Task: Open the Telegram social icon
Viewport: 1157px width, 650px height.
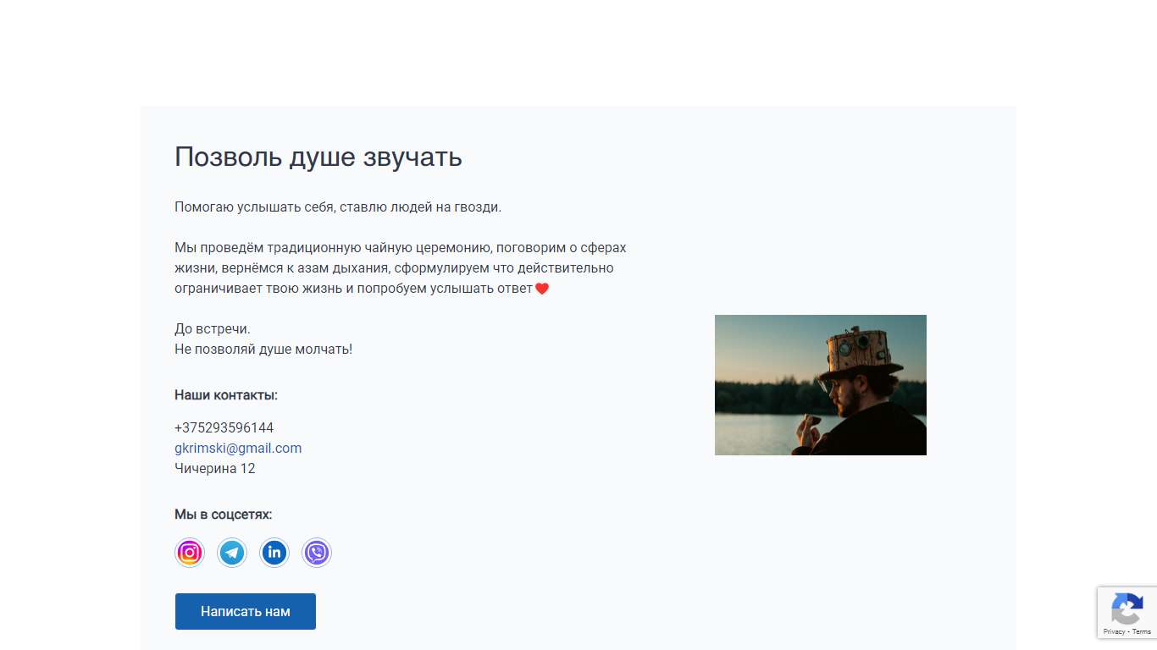Action: coord(232,553)
